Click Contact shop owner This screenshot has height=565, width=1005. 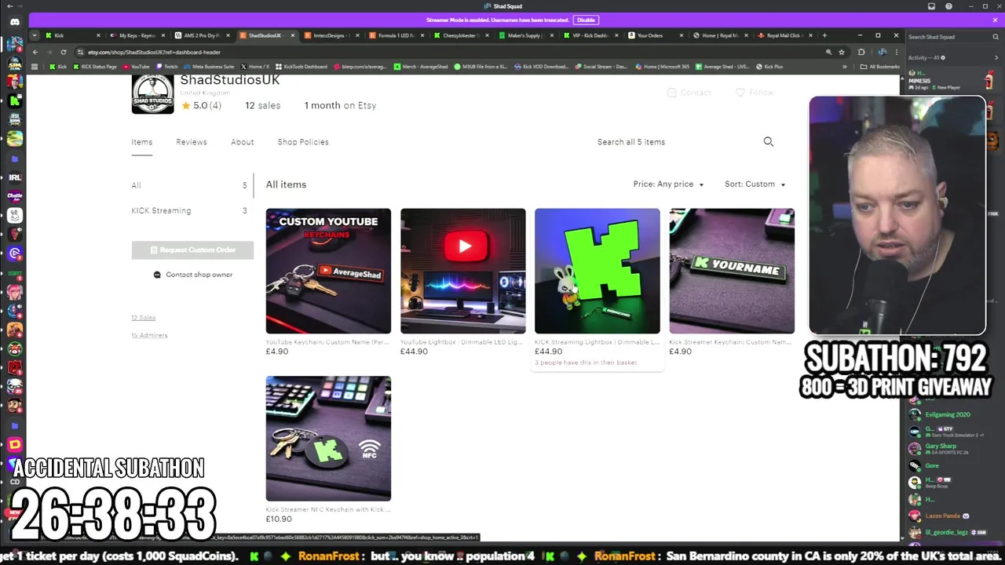click(x=193, y=275)
